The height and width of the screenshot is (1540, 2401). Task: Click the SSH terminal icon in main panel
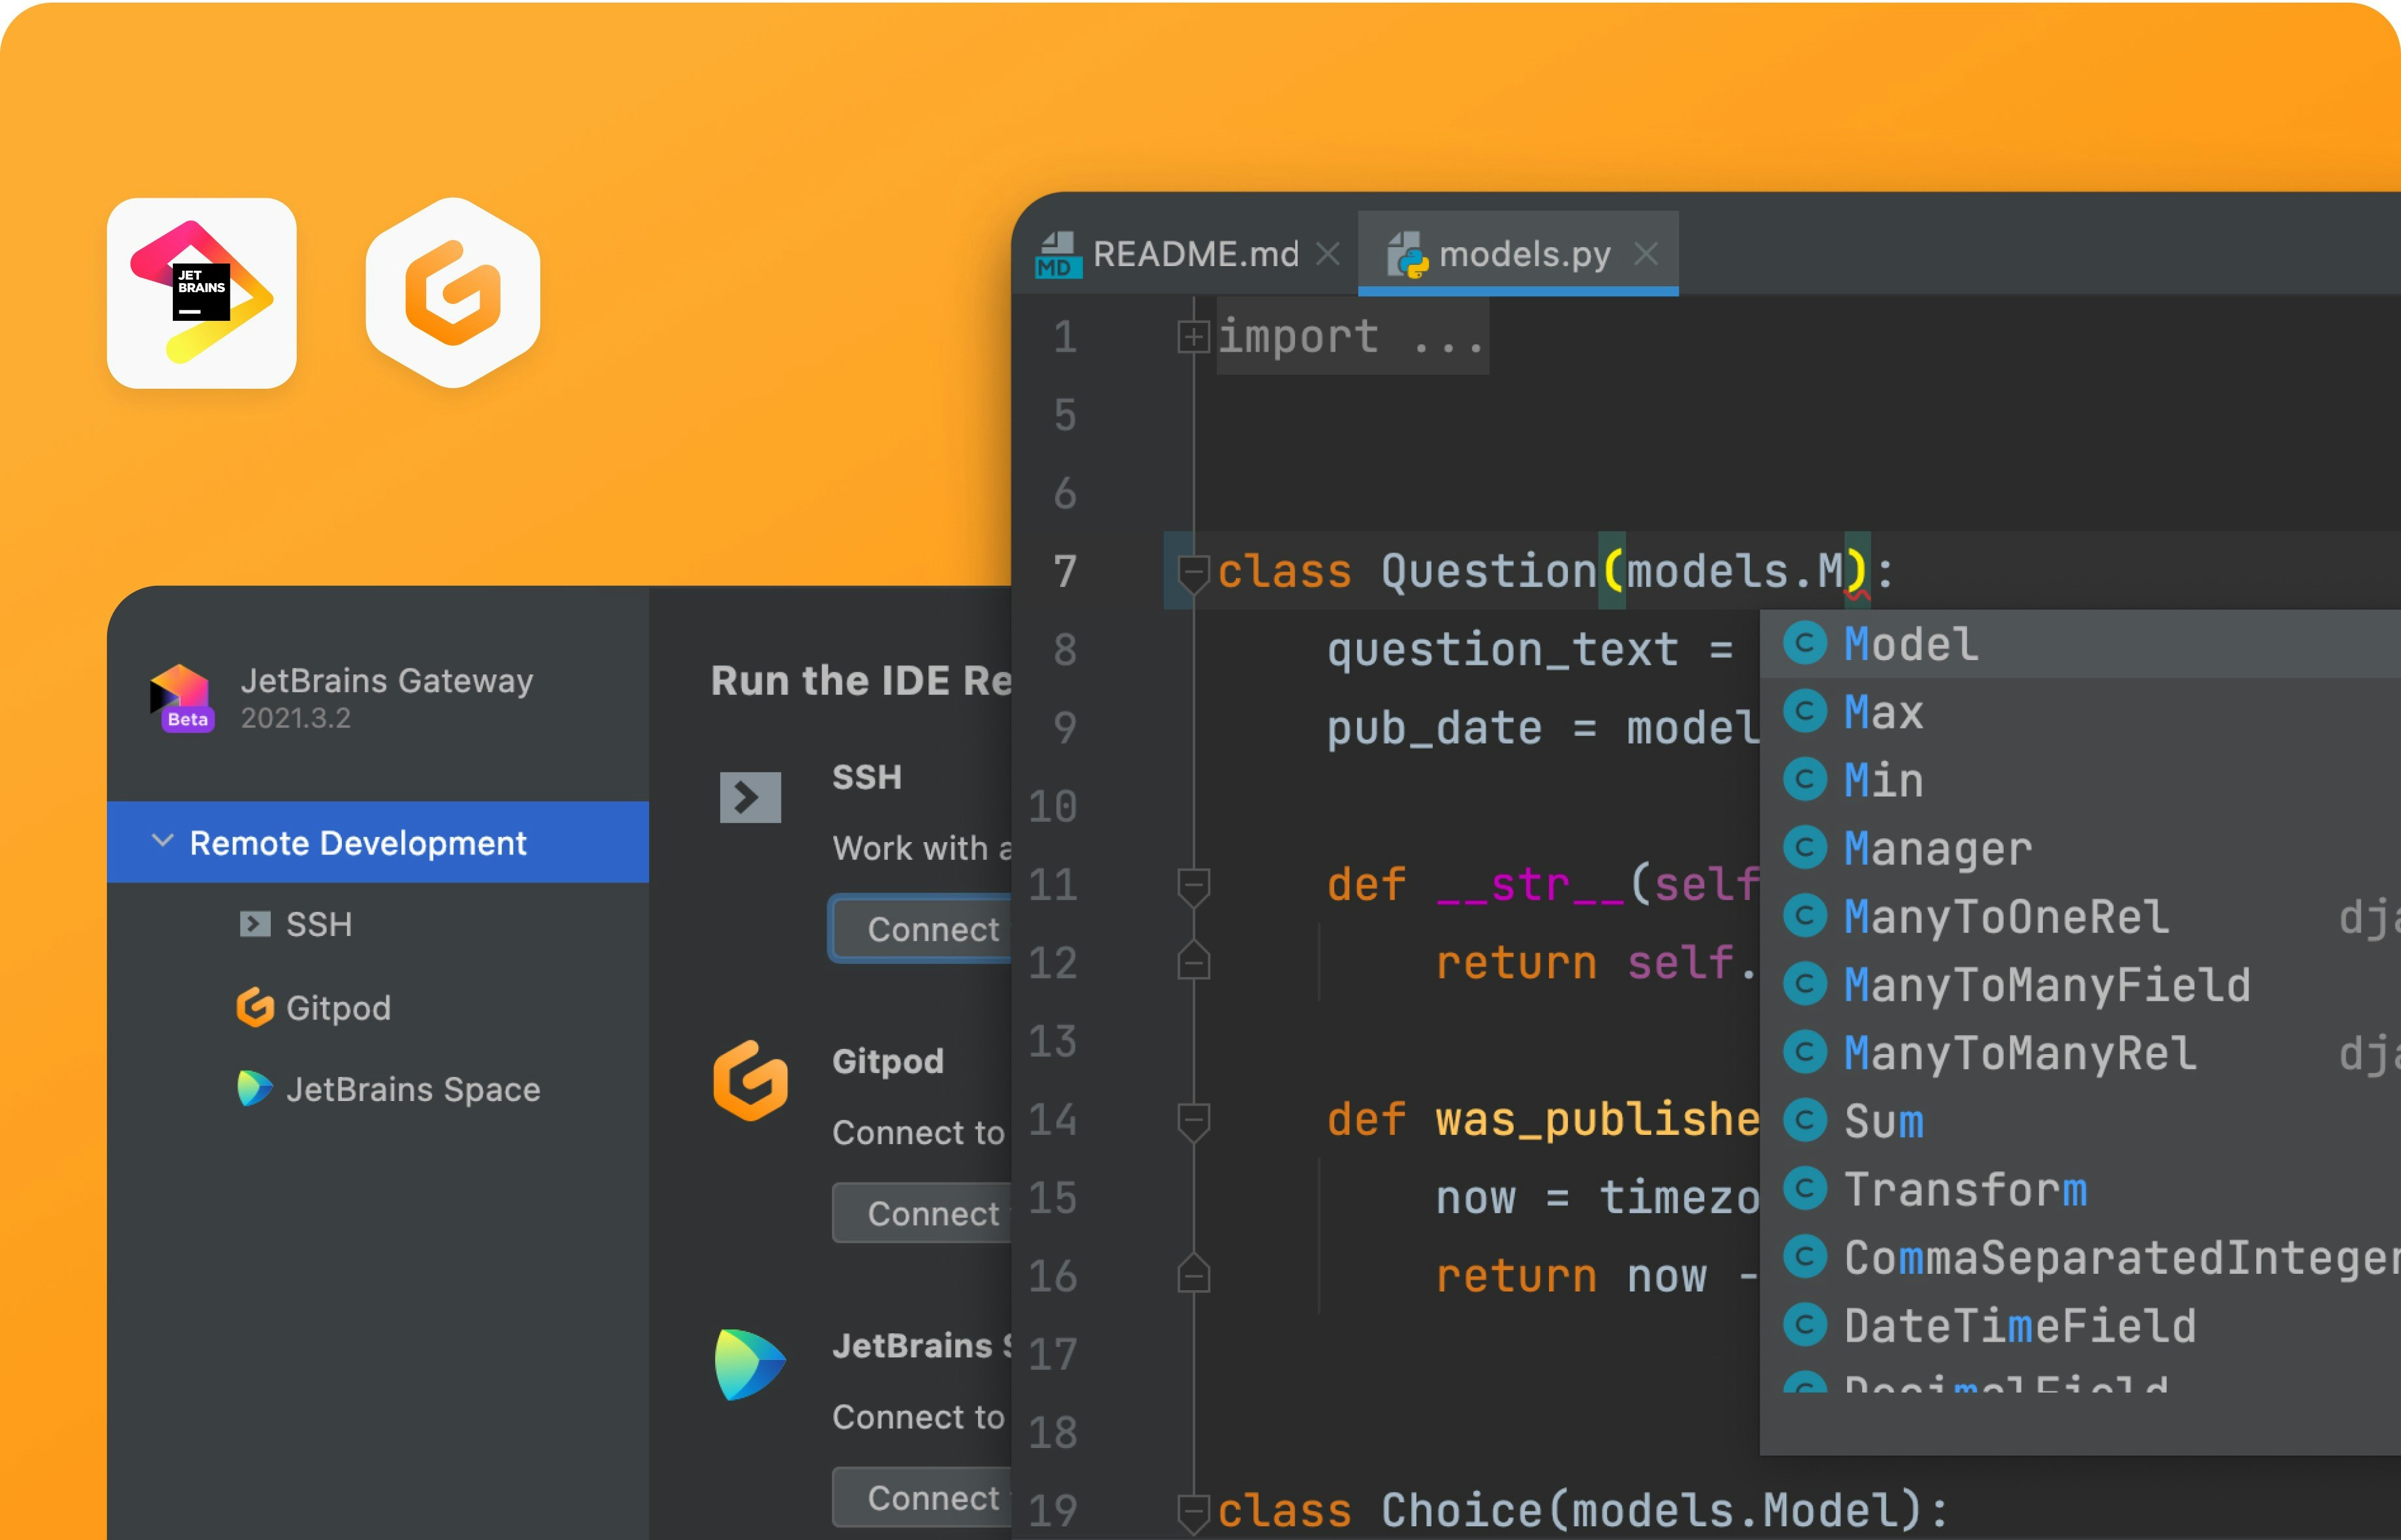pos(750,797)
